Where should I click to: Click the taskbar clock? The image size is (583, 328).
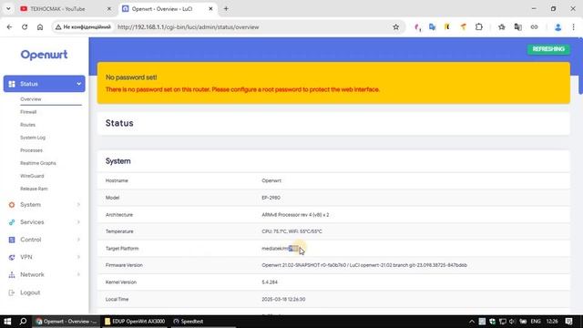tap(552, 322)
